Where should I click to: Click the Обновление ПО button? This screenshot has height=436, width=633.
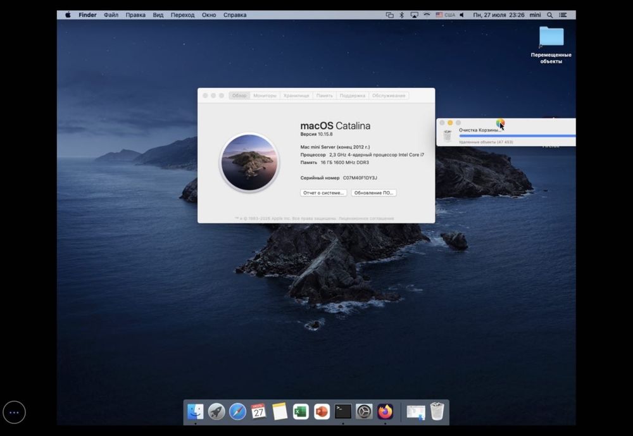tap(373, 193)
